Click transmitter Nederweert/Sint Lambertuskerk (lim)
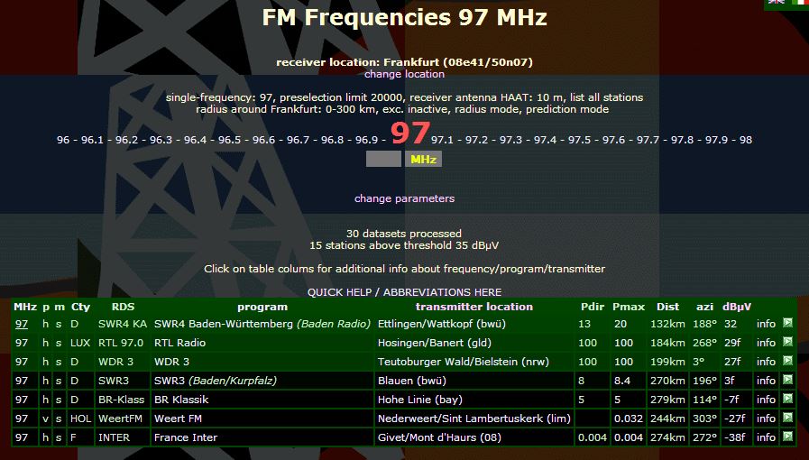Viewport: 809px width, 460px height. coord(474,419)
